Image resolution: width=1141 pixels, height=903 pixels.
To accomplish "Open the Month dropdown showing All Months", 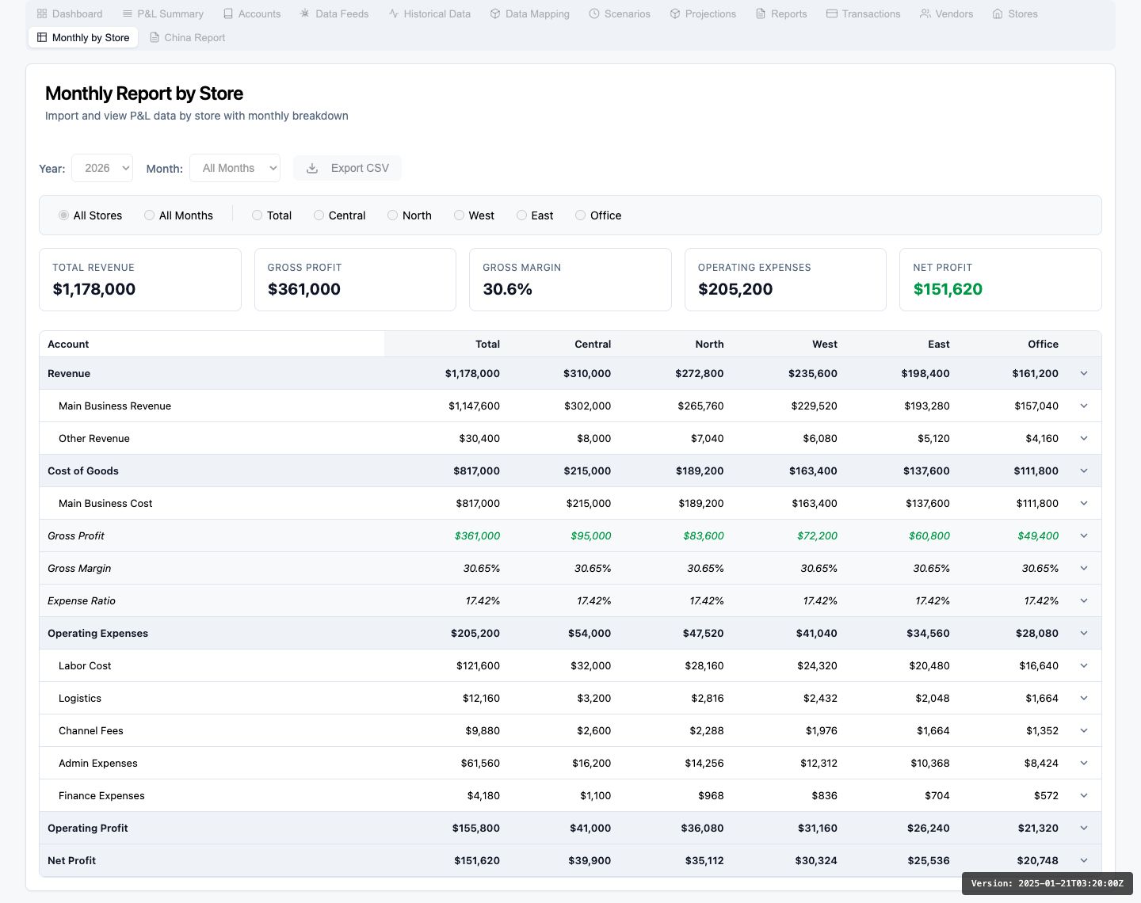I will [x=235, y=168].
